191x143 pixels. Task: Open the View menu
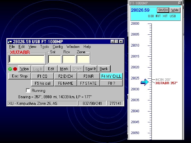click(32, 47)
